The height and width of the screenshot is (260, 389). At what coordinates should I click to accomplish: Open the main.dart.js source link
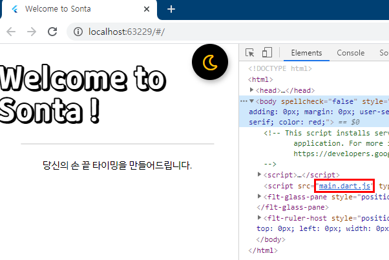(x=344, y=186)
